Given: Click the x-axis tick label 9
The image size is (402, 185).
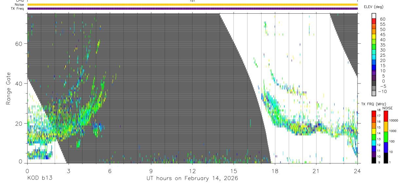Looking at the screenshot, I should pyautogui.click(x=151, y=171).
